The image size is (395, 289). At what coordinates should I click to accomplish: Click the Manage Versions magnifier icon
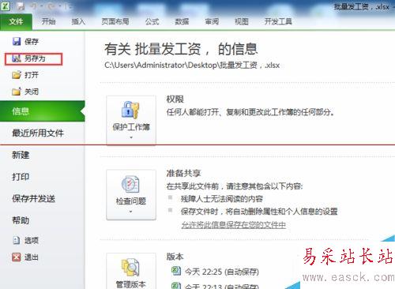130,267
